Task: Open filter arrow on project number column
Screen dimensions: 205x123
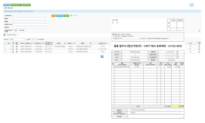Action: tap(43, 43)
